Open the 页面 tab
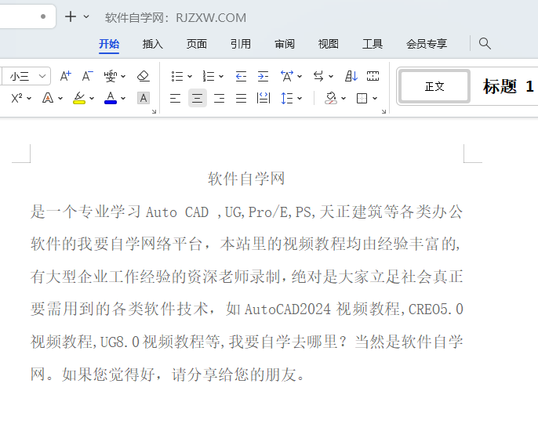The width and height of the screenshot is (538, 427). (197, 44)
